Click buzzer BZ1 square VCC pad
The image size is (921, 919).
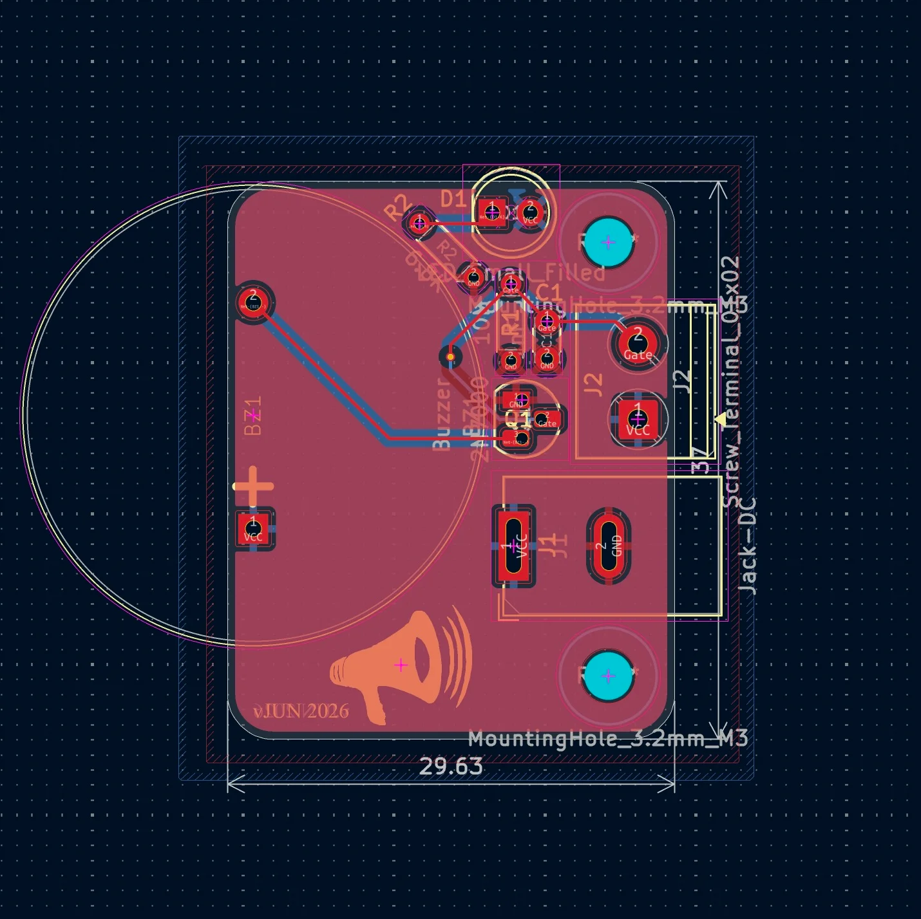[x=253, y=529]
